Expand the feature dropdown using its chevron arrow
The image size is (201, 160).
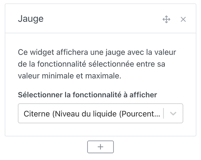173,113
